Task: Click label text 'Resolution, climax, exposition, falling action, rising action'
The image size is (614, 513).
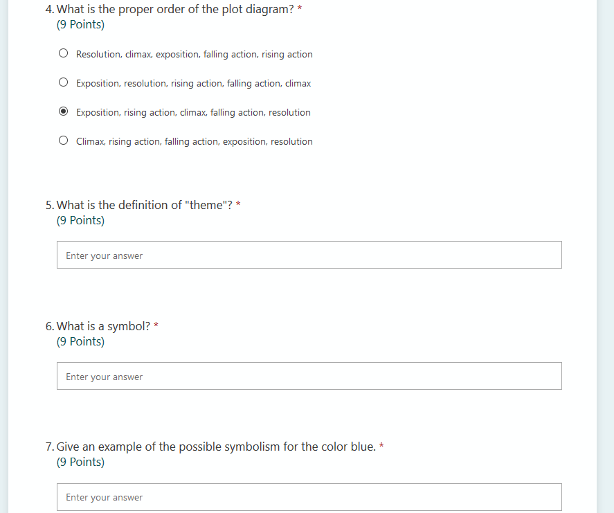Action: click(x=195, y=54)
